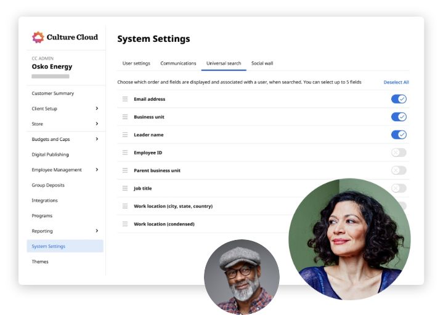443x315 pixels.
Task: Click the bearded man's circular photo
Action: [242, 277]
